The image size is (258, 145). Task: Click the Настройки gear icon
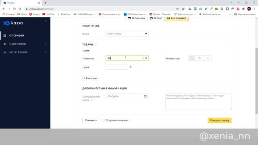tap(4, 44)
